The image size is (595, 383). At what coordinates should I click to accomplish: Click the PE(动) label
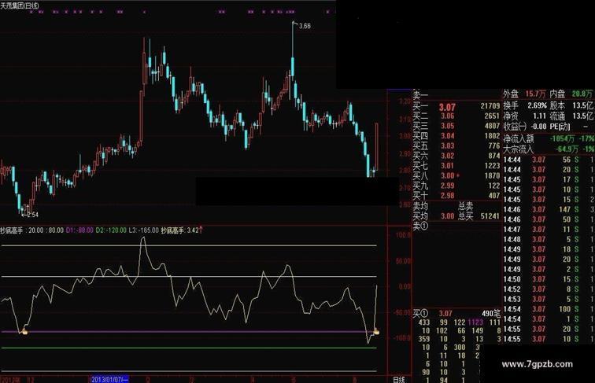[560, 127]
